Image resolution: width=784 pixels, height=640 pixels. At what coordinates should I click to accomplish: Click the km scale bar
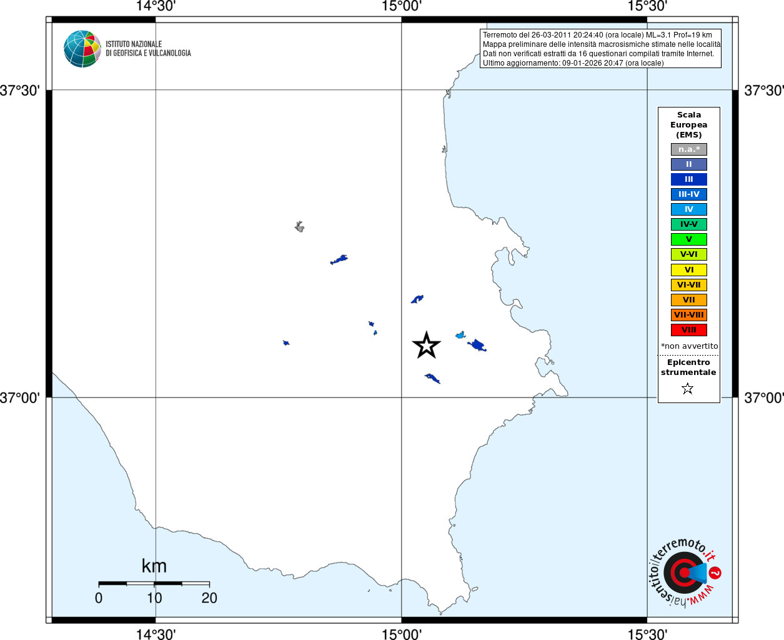154,583
